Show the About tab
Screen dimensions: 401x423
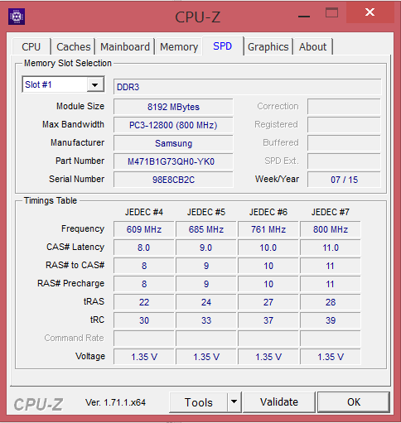(312, 46)
